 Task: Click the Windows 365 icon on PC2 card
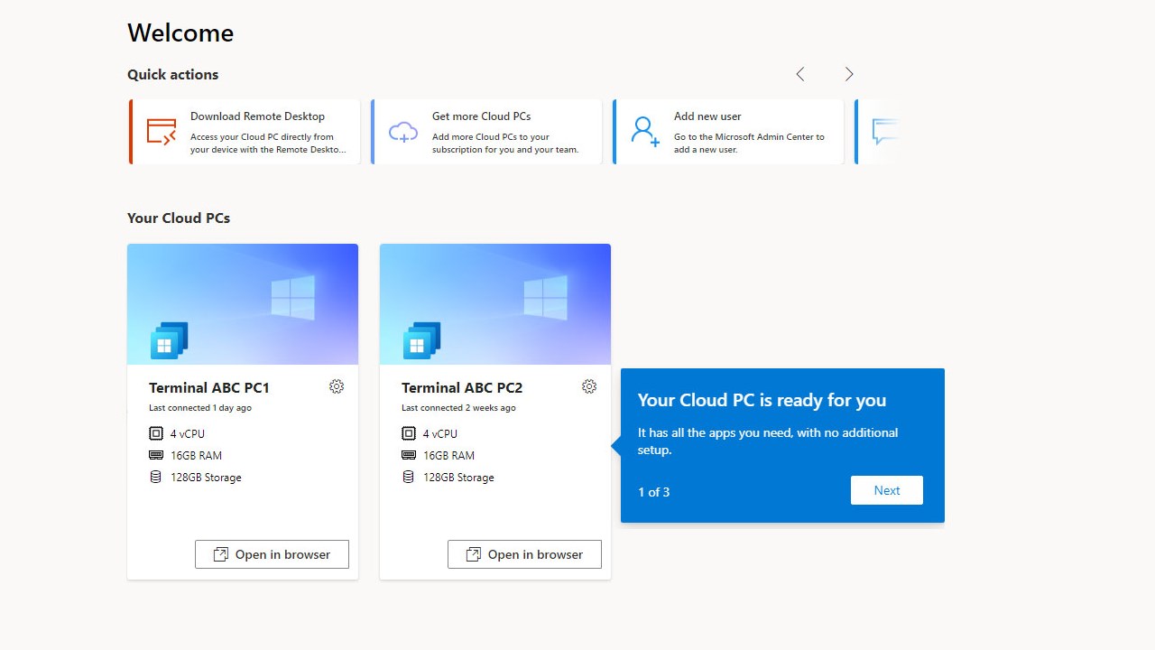click(x=421, y=340)
